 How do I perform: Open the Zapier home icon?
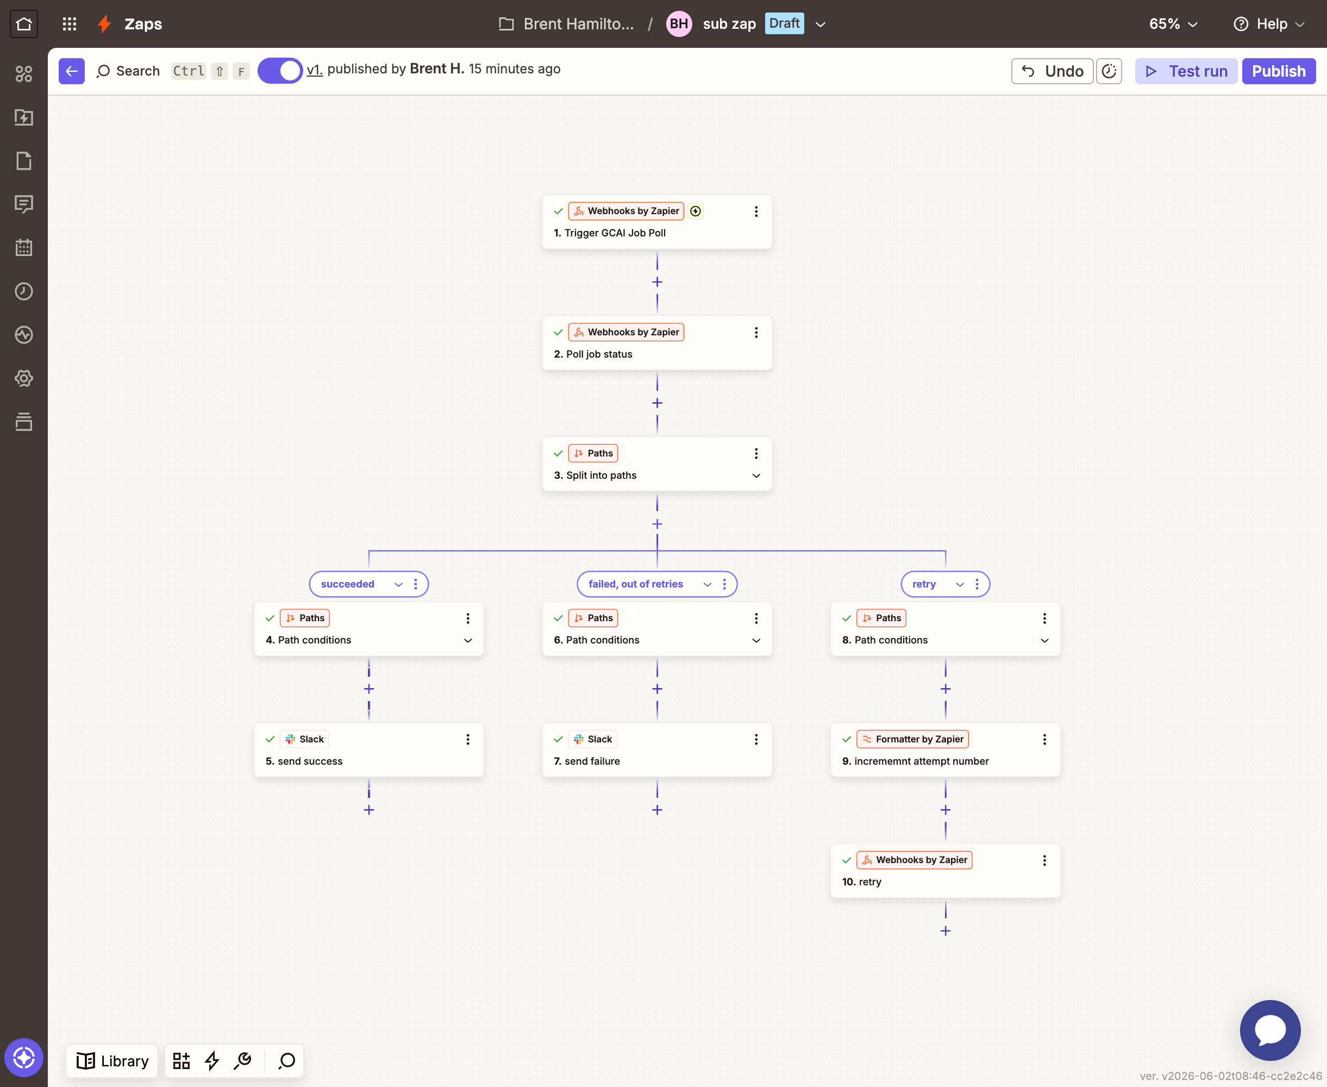pyautogui.click(x=24, y=24)
